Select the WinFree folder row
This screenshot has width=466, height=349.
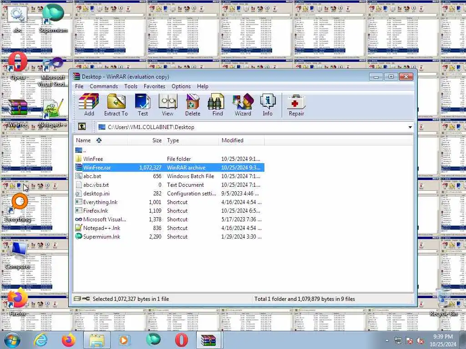169,159
